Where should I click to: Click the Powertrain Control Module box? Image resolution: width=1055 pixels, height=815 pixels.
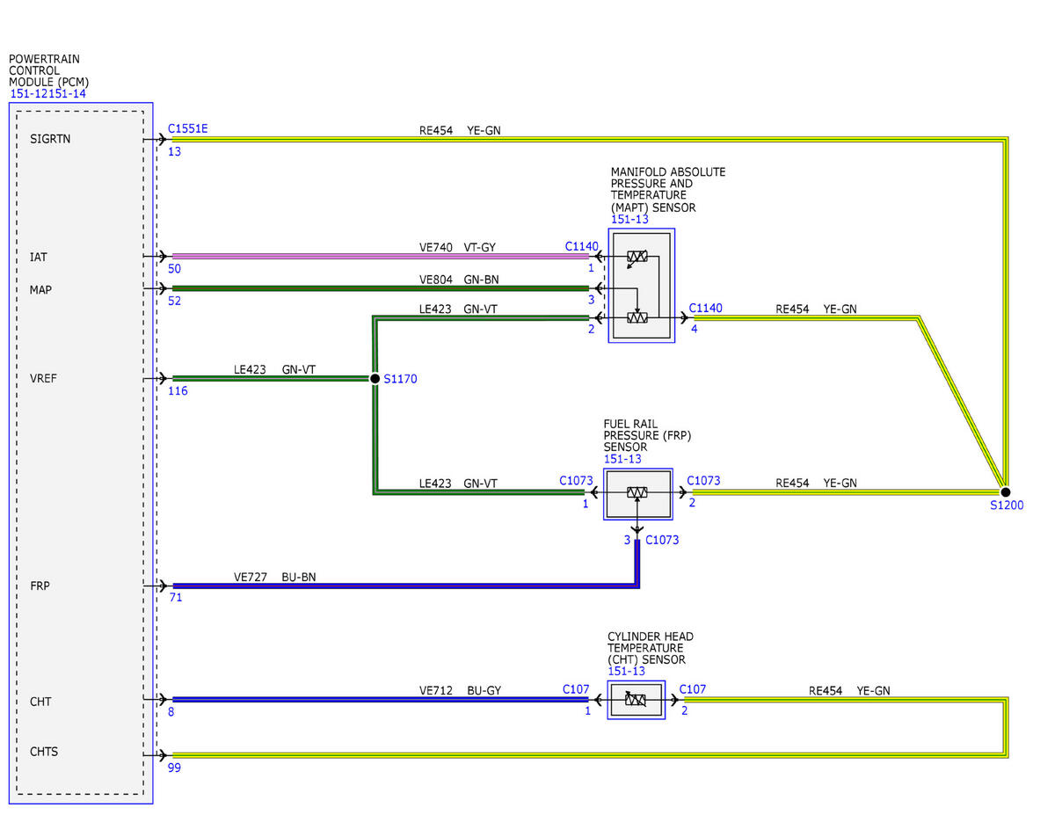pos(81,453)
